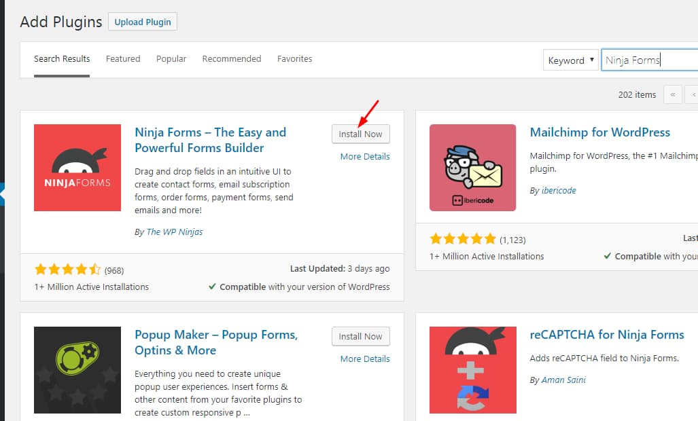Click the Popup Maker plugin icon

pos(77,370)
